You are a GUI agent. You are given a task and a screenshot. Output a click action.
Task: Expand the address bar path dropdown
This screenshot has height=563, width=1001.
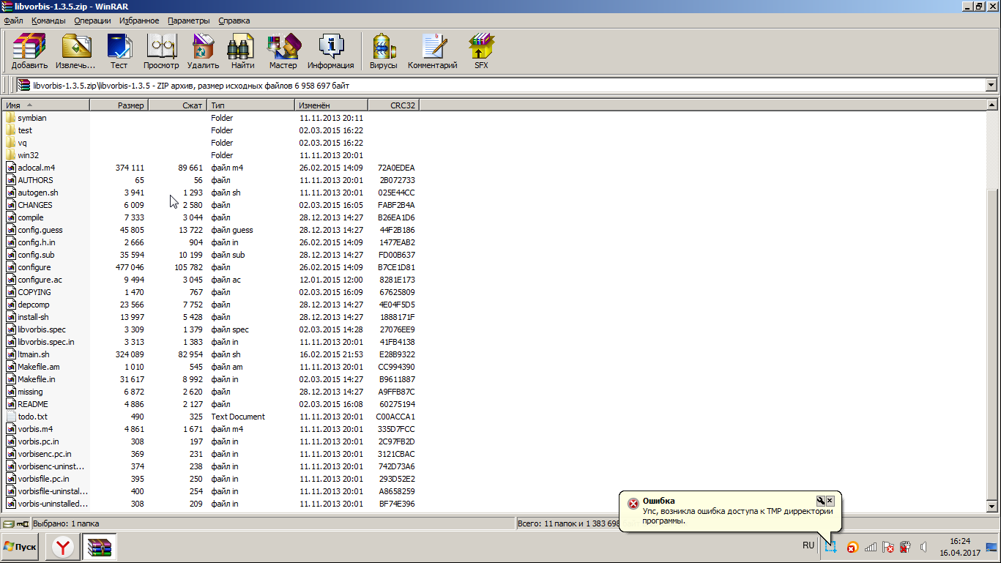point(991,86)
